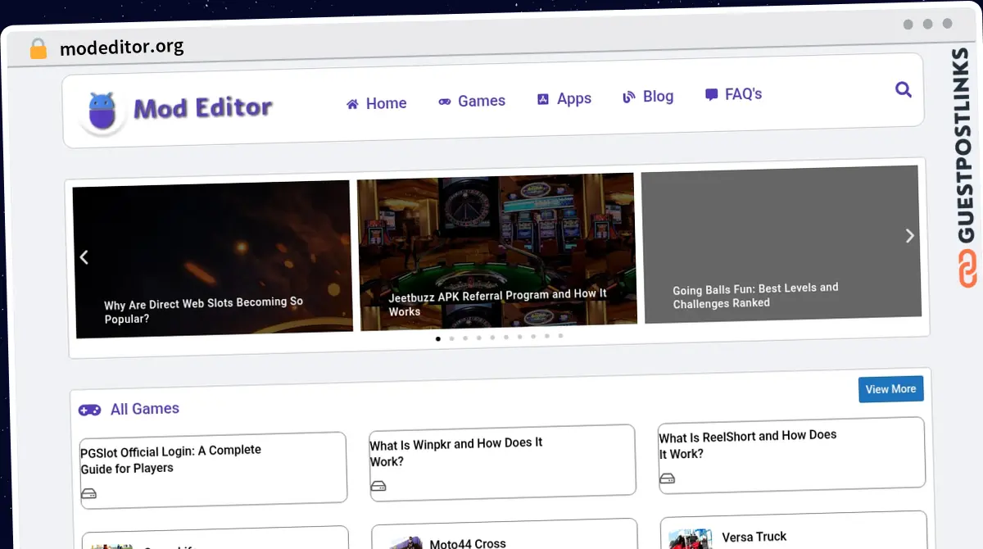Image resolution: width=983 pixels, height=549 pixels.
Task: Open Why Are Direct Web Slots article
Action: (203, 310)
